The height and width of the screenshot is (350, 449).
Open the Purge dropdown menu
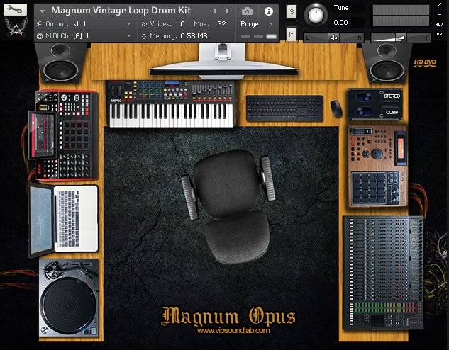coord(257,24)
